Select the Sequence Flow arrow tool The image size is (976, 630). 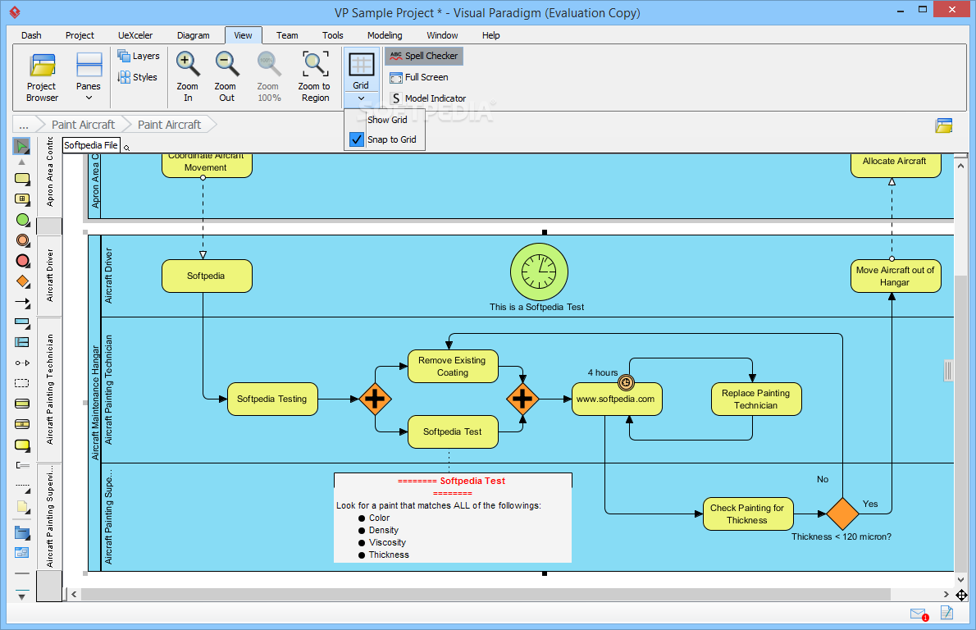[x=22, y=303]
